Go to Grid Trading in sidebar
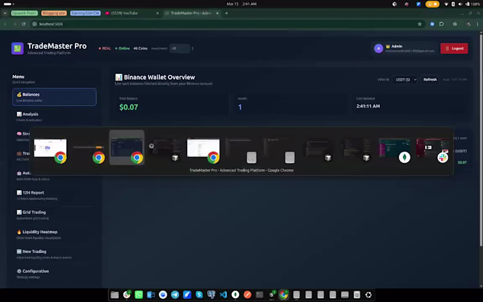Image resolution: width=483 pixels, height=302 pixels. point(54,215)
